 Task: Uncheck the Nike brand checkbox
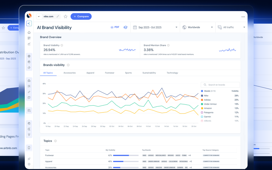click(202, 95)
